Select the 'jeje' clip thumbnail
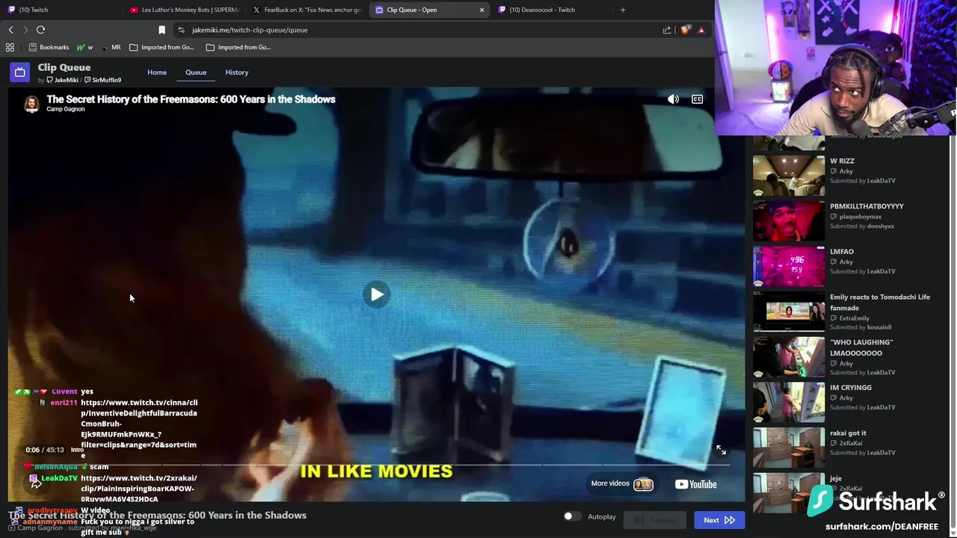 (789, 492)
